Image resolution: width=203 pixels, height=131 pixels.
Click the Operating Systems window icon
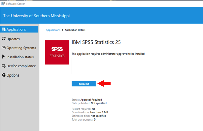4,48
